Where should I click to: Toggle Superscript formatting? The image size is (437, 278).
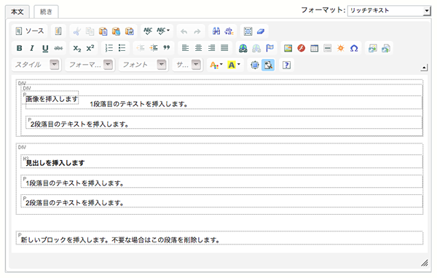click(90, 48)
